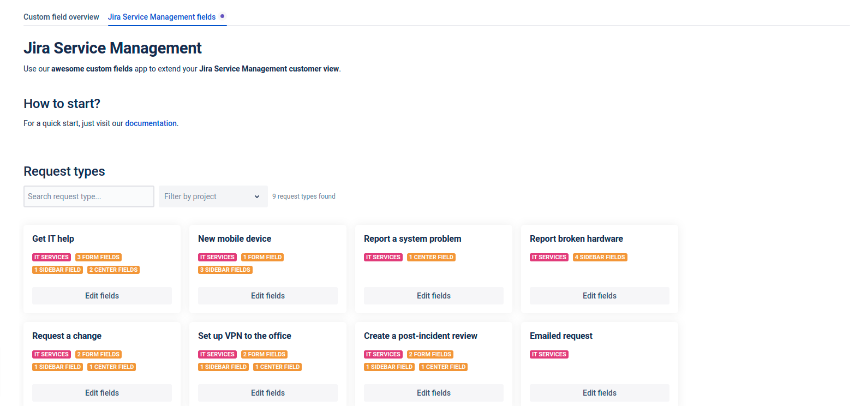Click 3 FORM FIELDS tag on Get IT help

tap(98, 257)
